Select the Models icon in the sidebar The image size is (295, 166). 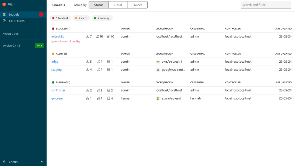4,14
